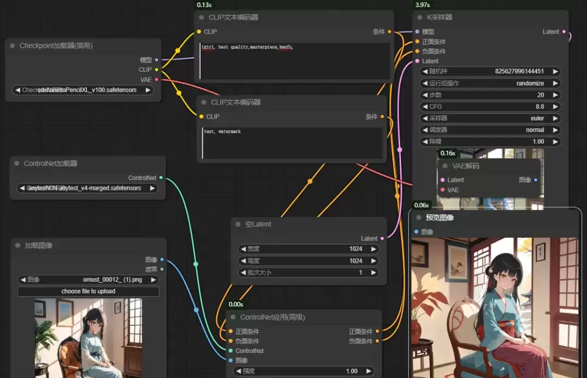587x378 pixels.
Task: Click the 条件 output socket of positive CLIP encoder
Action: [389, 32]
